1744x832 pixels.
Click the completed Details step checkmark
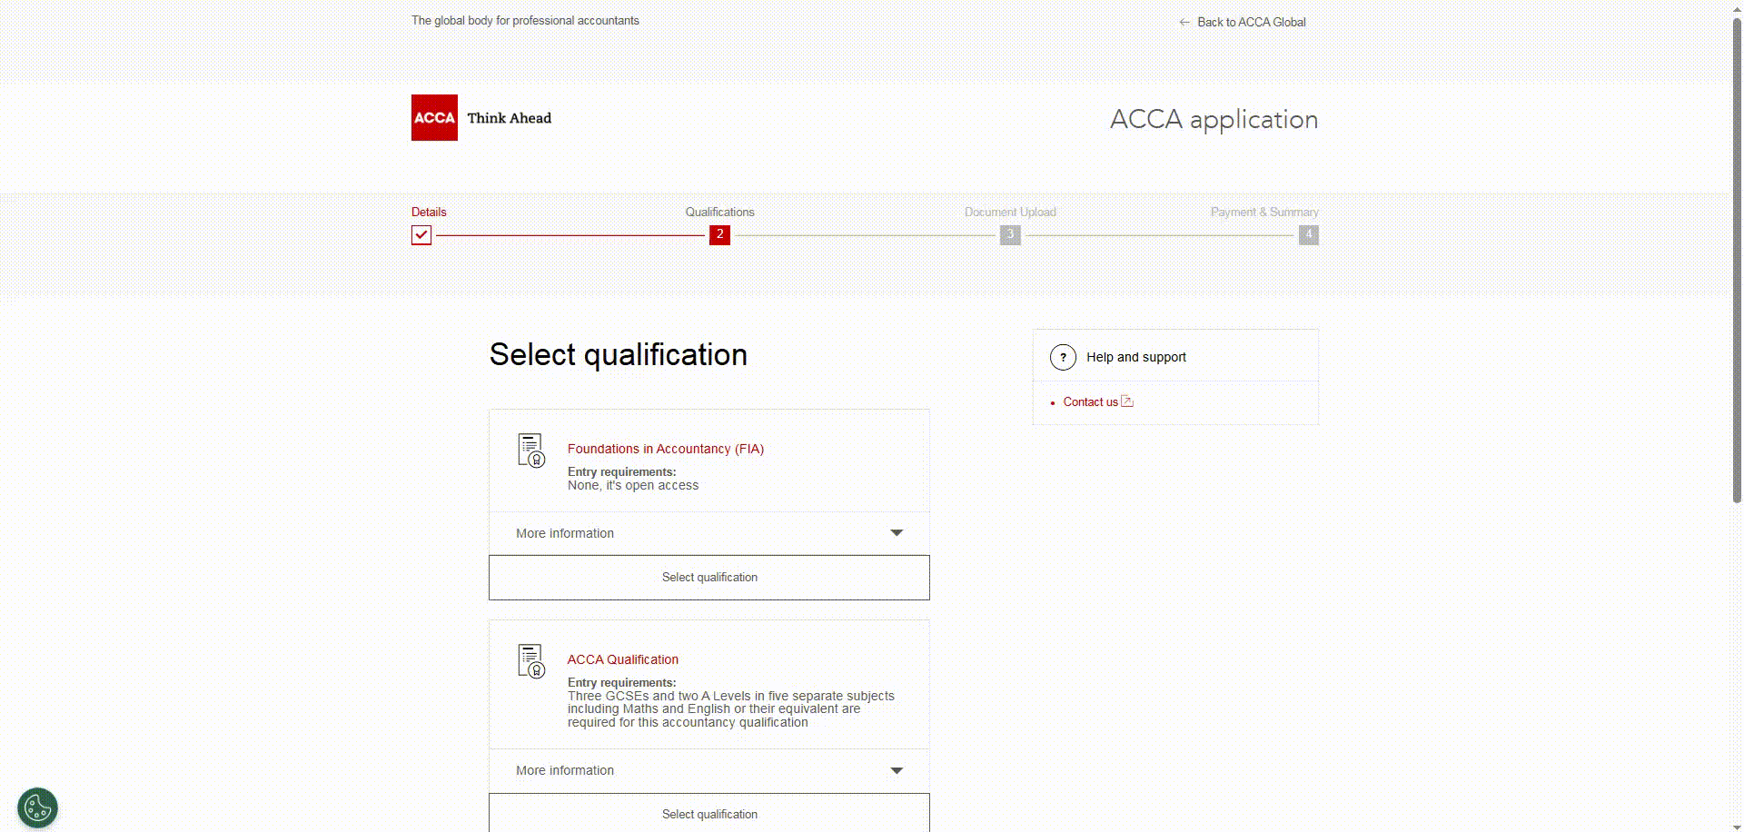(x=421, y=235)
